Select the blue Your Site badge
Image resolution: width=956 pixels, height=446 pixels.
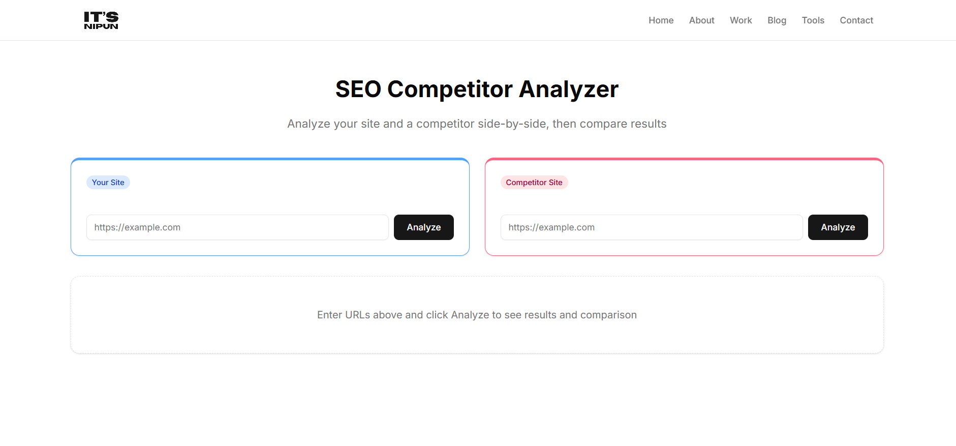click(x=108, y=182)
